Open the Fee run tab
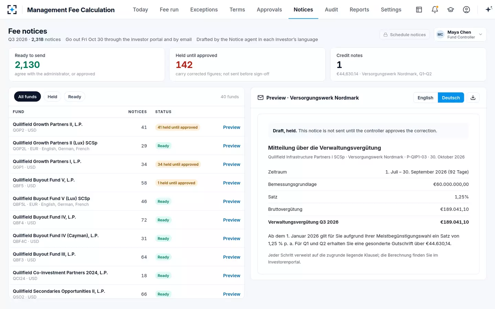Screen dimensions: 495x309 tap(169, 10)
